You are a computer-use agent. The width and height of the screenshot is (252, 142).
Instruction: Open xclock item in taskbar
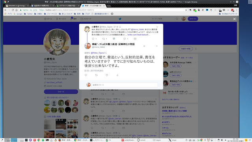click(141, 140)
